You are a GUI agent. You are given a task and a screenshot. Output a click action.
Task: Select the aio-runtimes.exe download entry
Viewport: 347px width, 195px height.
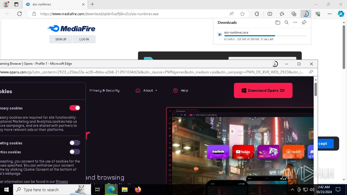pos(262,36)
